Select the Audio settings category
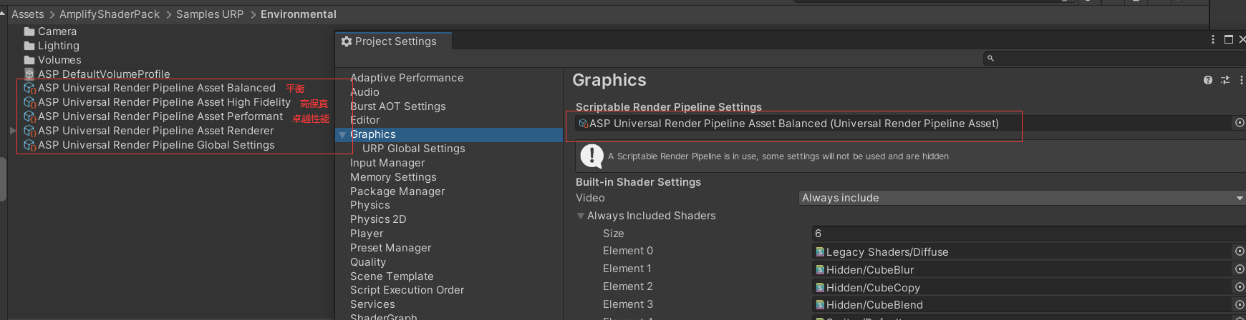 pos(364,92)
